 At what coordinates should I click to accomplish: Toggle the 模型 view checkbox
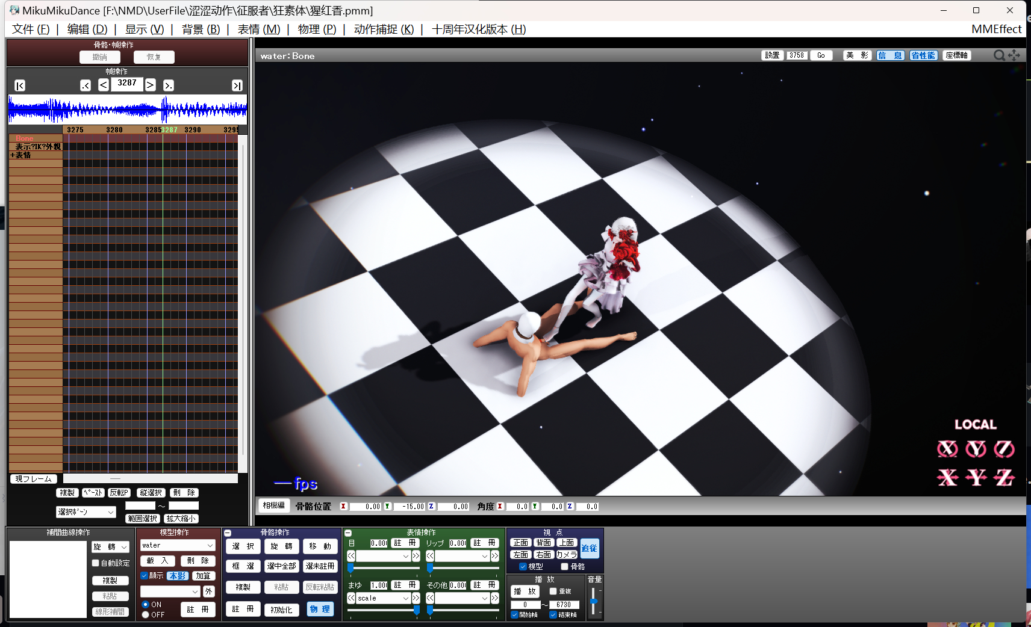click(x=523, y=566)
